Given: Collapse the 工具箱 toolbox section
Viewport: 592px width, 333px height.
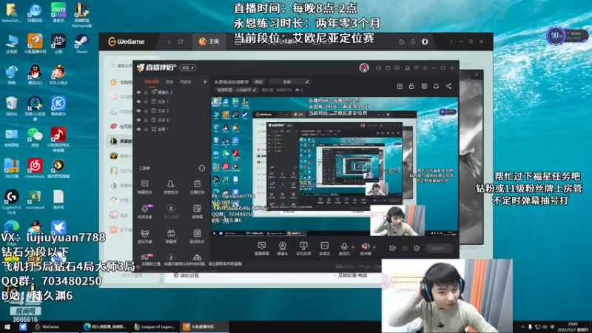Looking at the screenshot, I should [x=201, y=168].
